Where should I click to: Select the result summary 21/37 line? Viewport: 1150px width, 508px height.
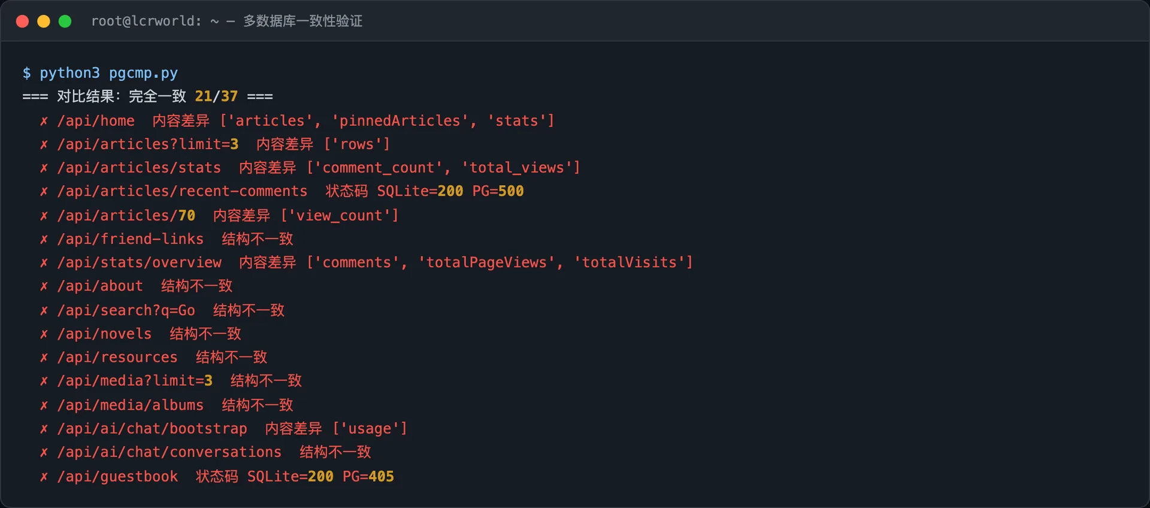tap(147, 96)
